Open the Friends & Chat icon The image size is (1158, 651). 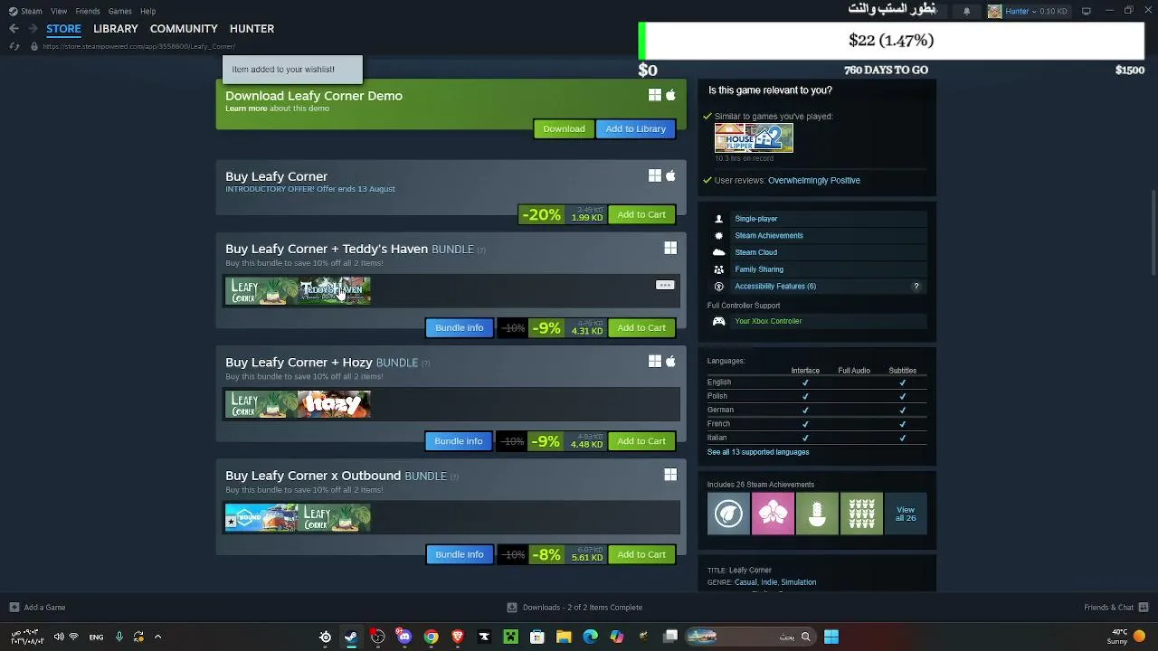pos(1144,608)
